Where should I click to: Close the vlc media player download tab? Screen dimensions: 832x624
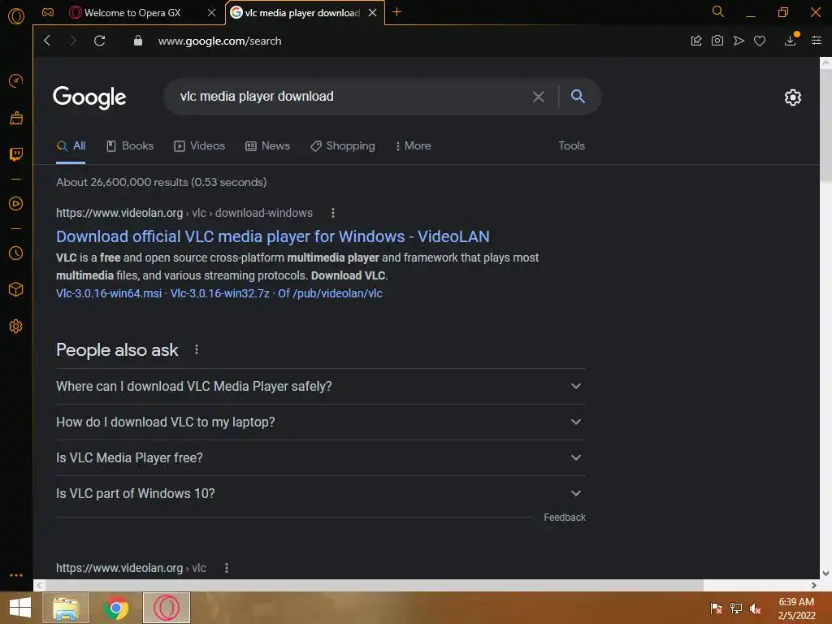(x=372, y=13)
